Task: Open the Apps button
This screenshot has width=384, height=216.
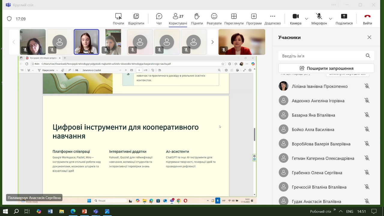Action: point(254,19)
